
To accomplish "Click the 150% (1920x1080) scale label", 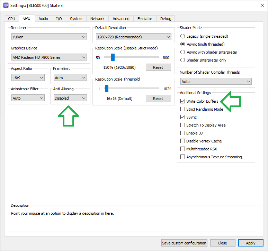I will (x=119, y=67).
